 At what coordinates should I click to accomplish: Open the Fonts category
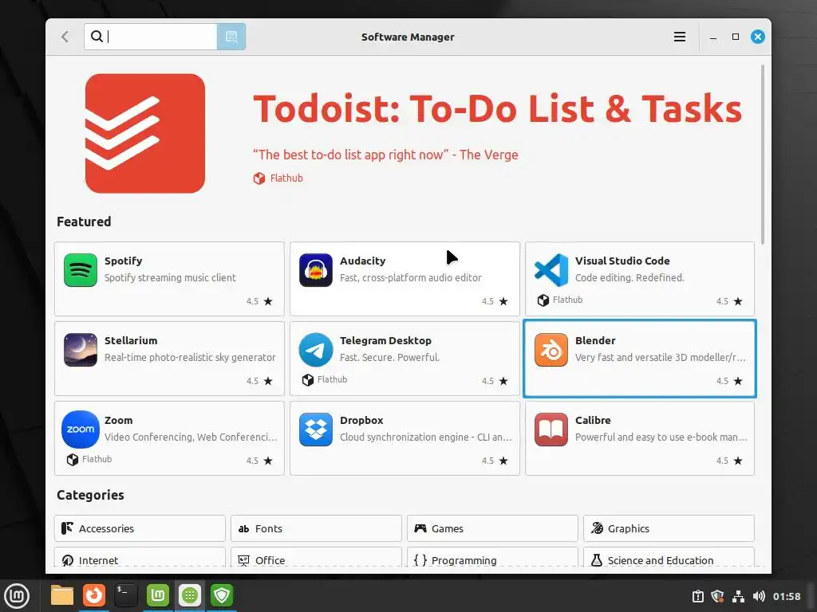pyautogui.click(x=316, y=529)
